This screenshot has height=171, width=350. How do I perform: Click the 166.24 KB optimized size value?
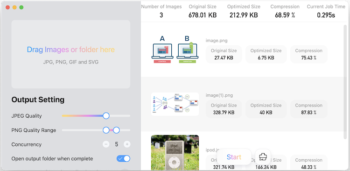[266, 167]
